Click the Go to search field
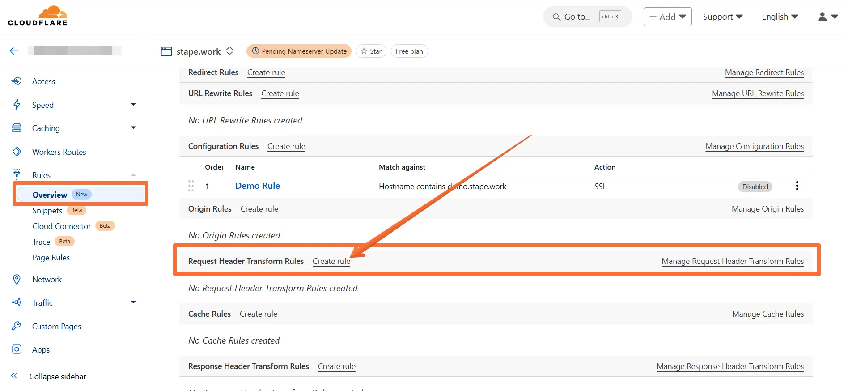The image size is (844, 391). (587, 17)
